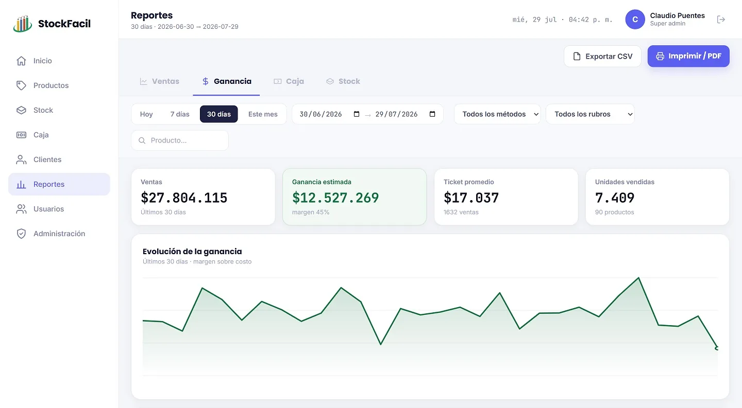Click the Productos label in sidebar

tap(51, 85)
